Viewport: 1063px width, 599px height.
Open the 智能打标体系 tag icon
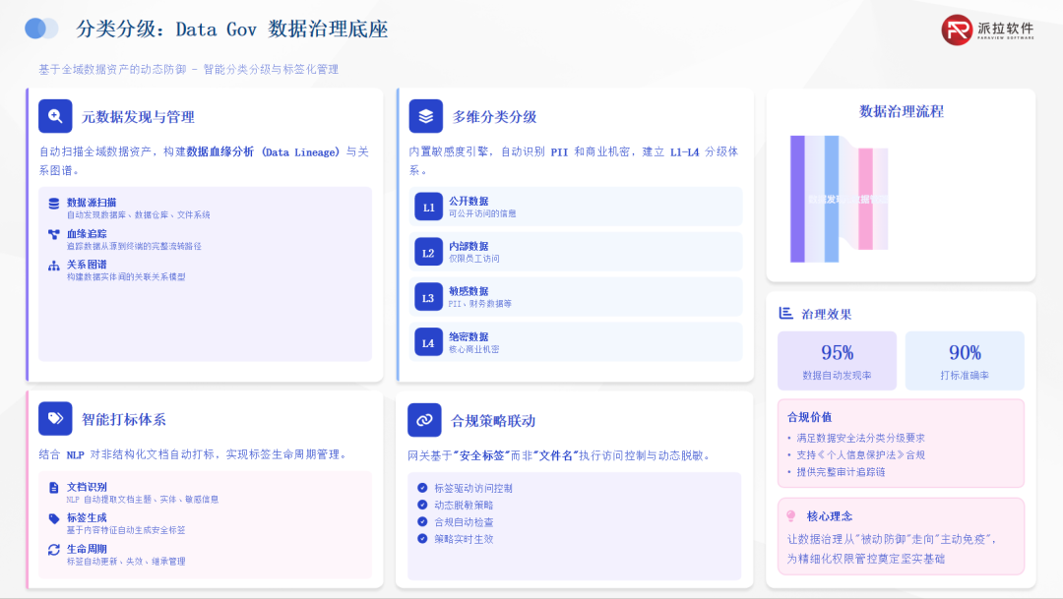tap(54, 418)
